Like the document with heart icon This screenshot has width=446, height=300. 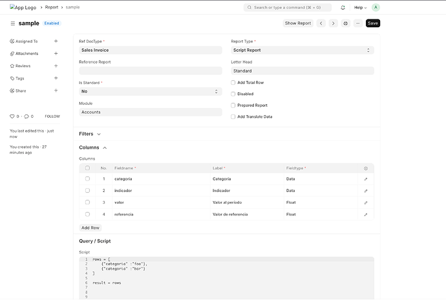click(12, 116)
